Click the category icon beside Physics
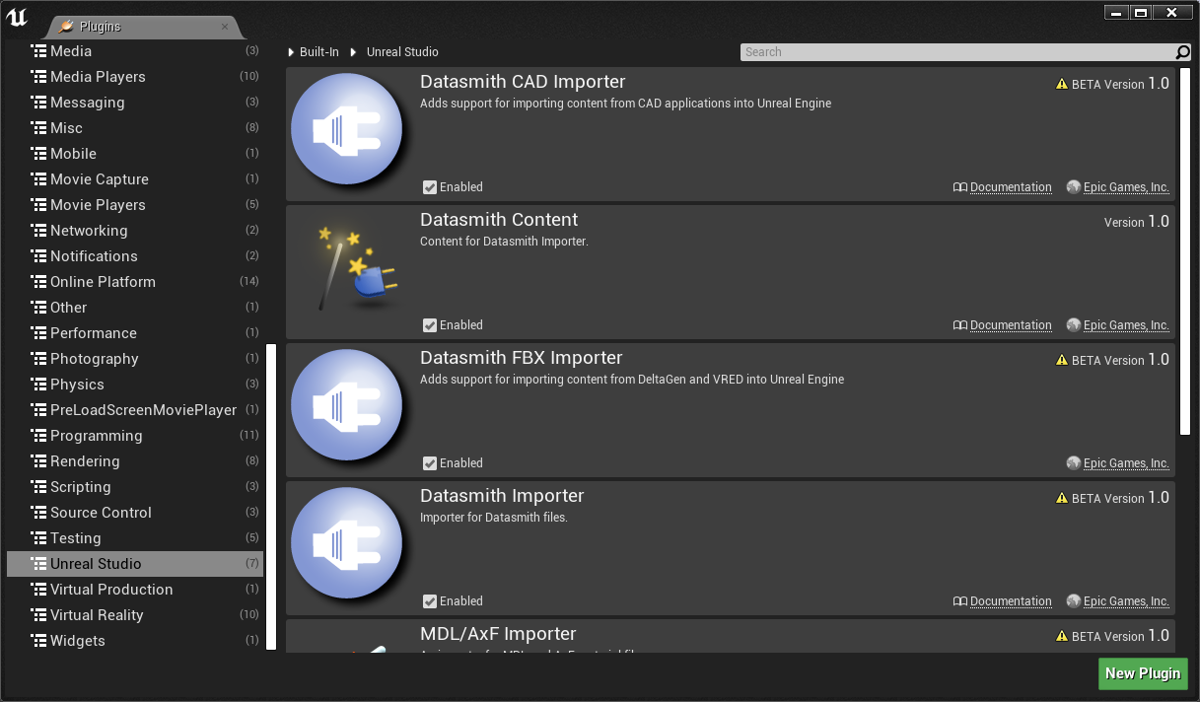The height and width of the screenshot is (702, 1200). click(38, 385)
